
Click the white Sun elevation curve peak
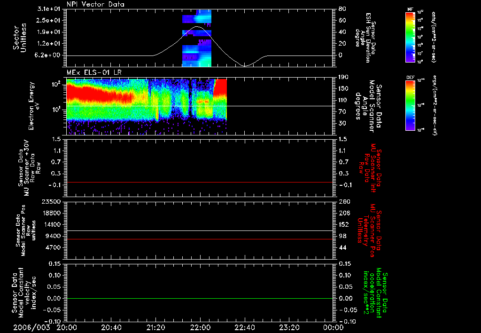(x=197, y=27)
